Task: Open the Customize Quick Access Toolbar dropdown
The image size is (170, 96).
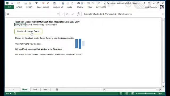Action: tap(104, 3)
